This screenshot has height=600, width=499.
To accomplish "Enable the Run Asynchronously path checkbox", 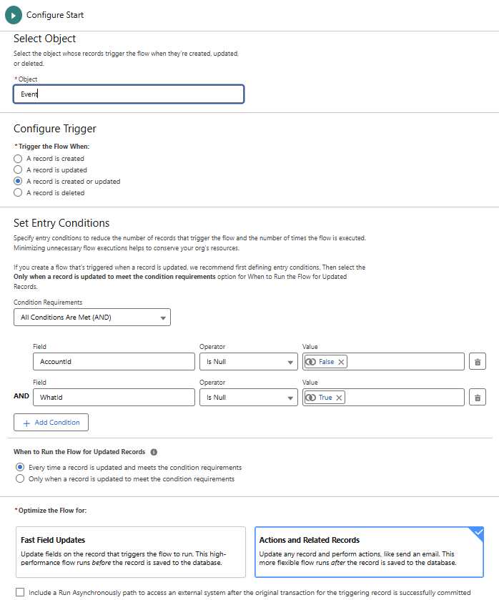I will pos(19,592).
